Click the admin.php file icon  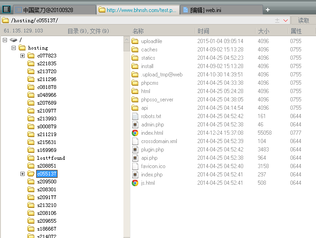click(x=135, y=125)
